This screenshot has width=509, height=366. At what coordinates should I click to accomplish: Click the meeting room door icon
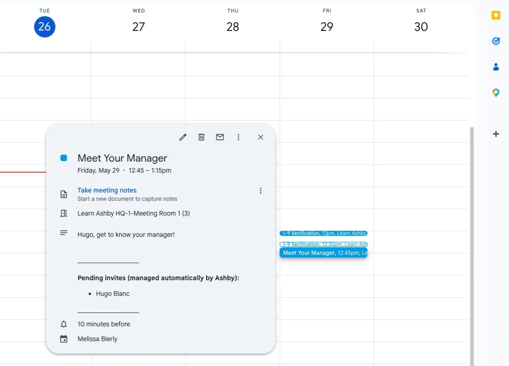pos(64,213)
